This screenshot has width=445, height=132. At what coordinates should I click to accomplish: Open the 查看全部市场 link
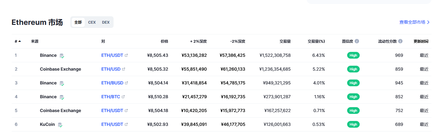(412, 22)
